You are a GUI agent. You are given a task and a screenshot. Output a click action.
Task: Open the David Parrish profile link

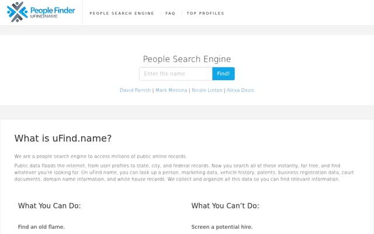point(135,90)
